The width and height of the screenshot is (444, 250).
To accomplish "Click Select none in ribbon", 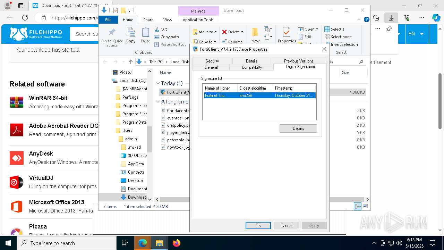I will 338,37.
